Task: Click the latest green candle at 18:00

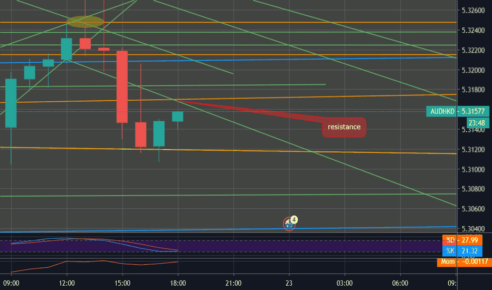Action: 177,117
